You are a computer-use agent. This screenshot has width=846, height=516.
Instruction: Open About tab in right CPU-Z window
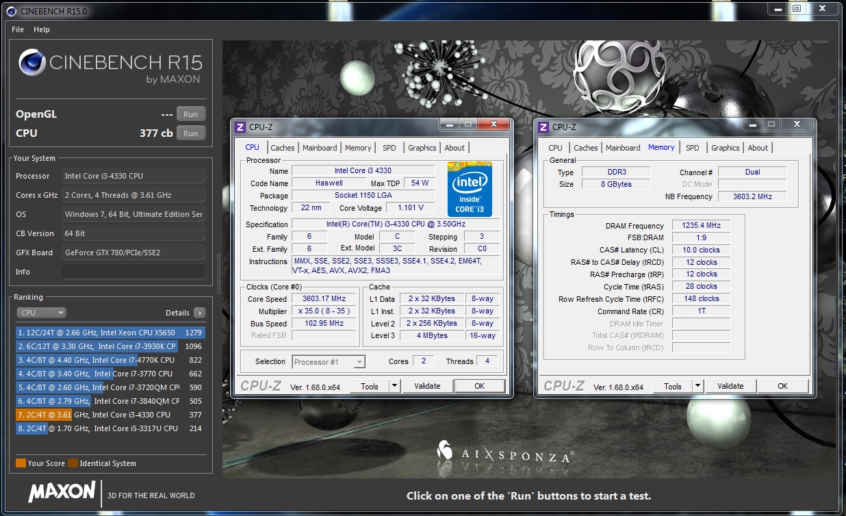pyautogui.click(x=758, y=148)
